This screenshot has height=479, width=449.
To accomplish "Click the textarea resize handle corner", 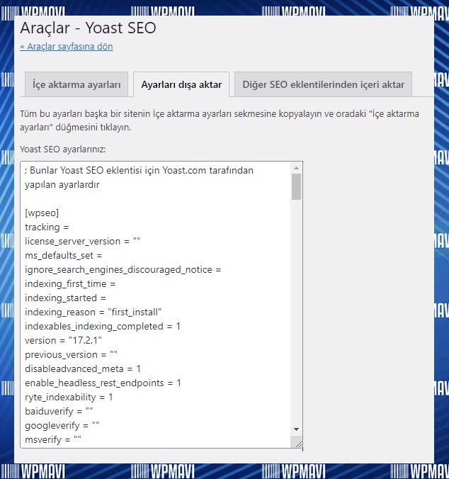I will click(x=298, y=444).
